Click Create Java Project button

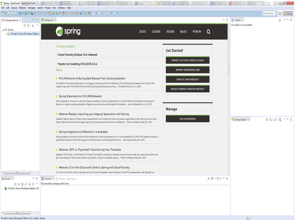click(x=188, y=80)
